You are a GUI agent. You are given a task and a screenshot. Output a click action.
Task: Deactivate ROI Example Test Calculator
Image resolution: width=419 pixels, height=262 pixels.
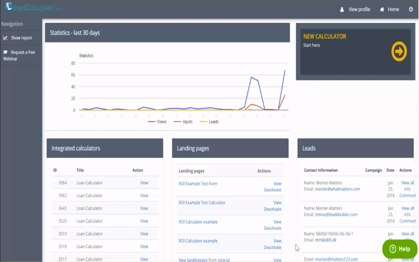pos(272,209)
